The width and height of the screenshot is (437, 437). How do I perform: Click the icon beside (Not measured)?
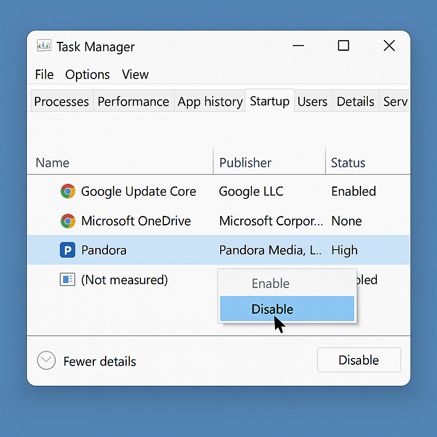pos(67,279)
